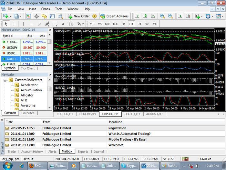
Task: Open the Profiles toolbar icon
Action: 16,16
